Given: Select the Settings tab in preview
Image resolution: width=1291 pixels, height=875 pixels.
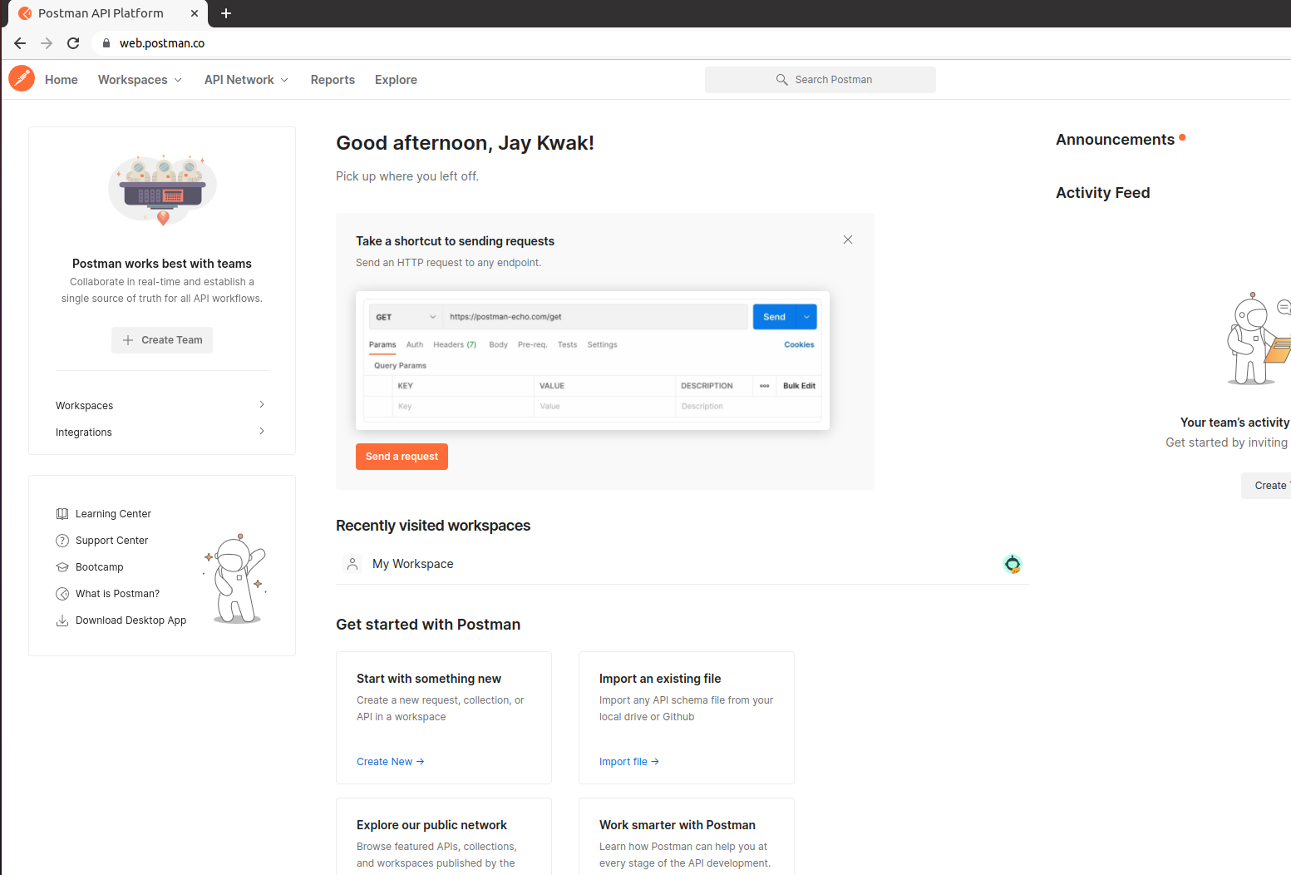Looking at the screenshot, I should click(602, 344).
